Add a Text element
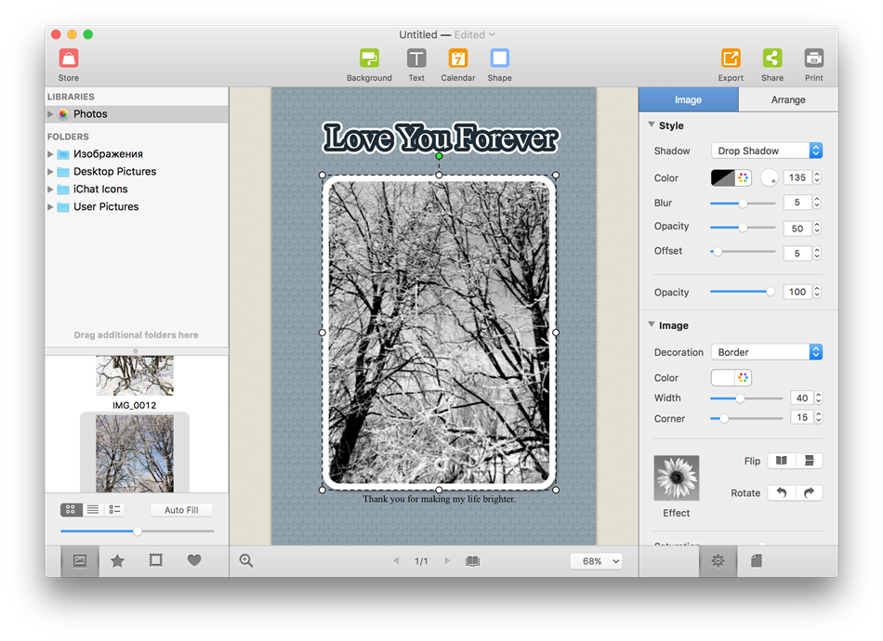 point(416,65)
